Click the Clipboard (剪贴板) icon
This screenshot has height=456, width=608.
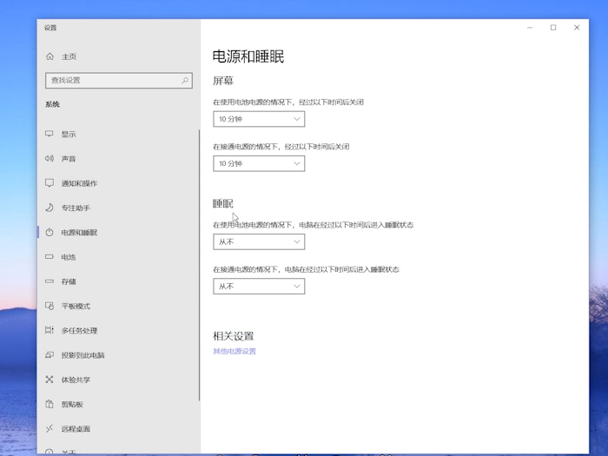tap(50, 404)
